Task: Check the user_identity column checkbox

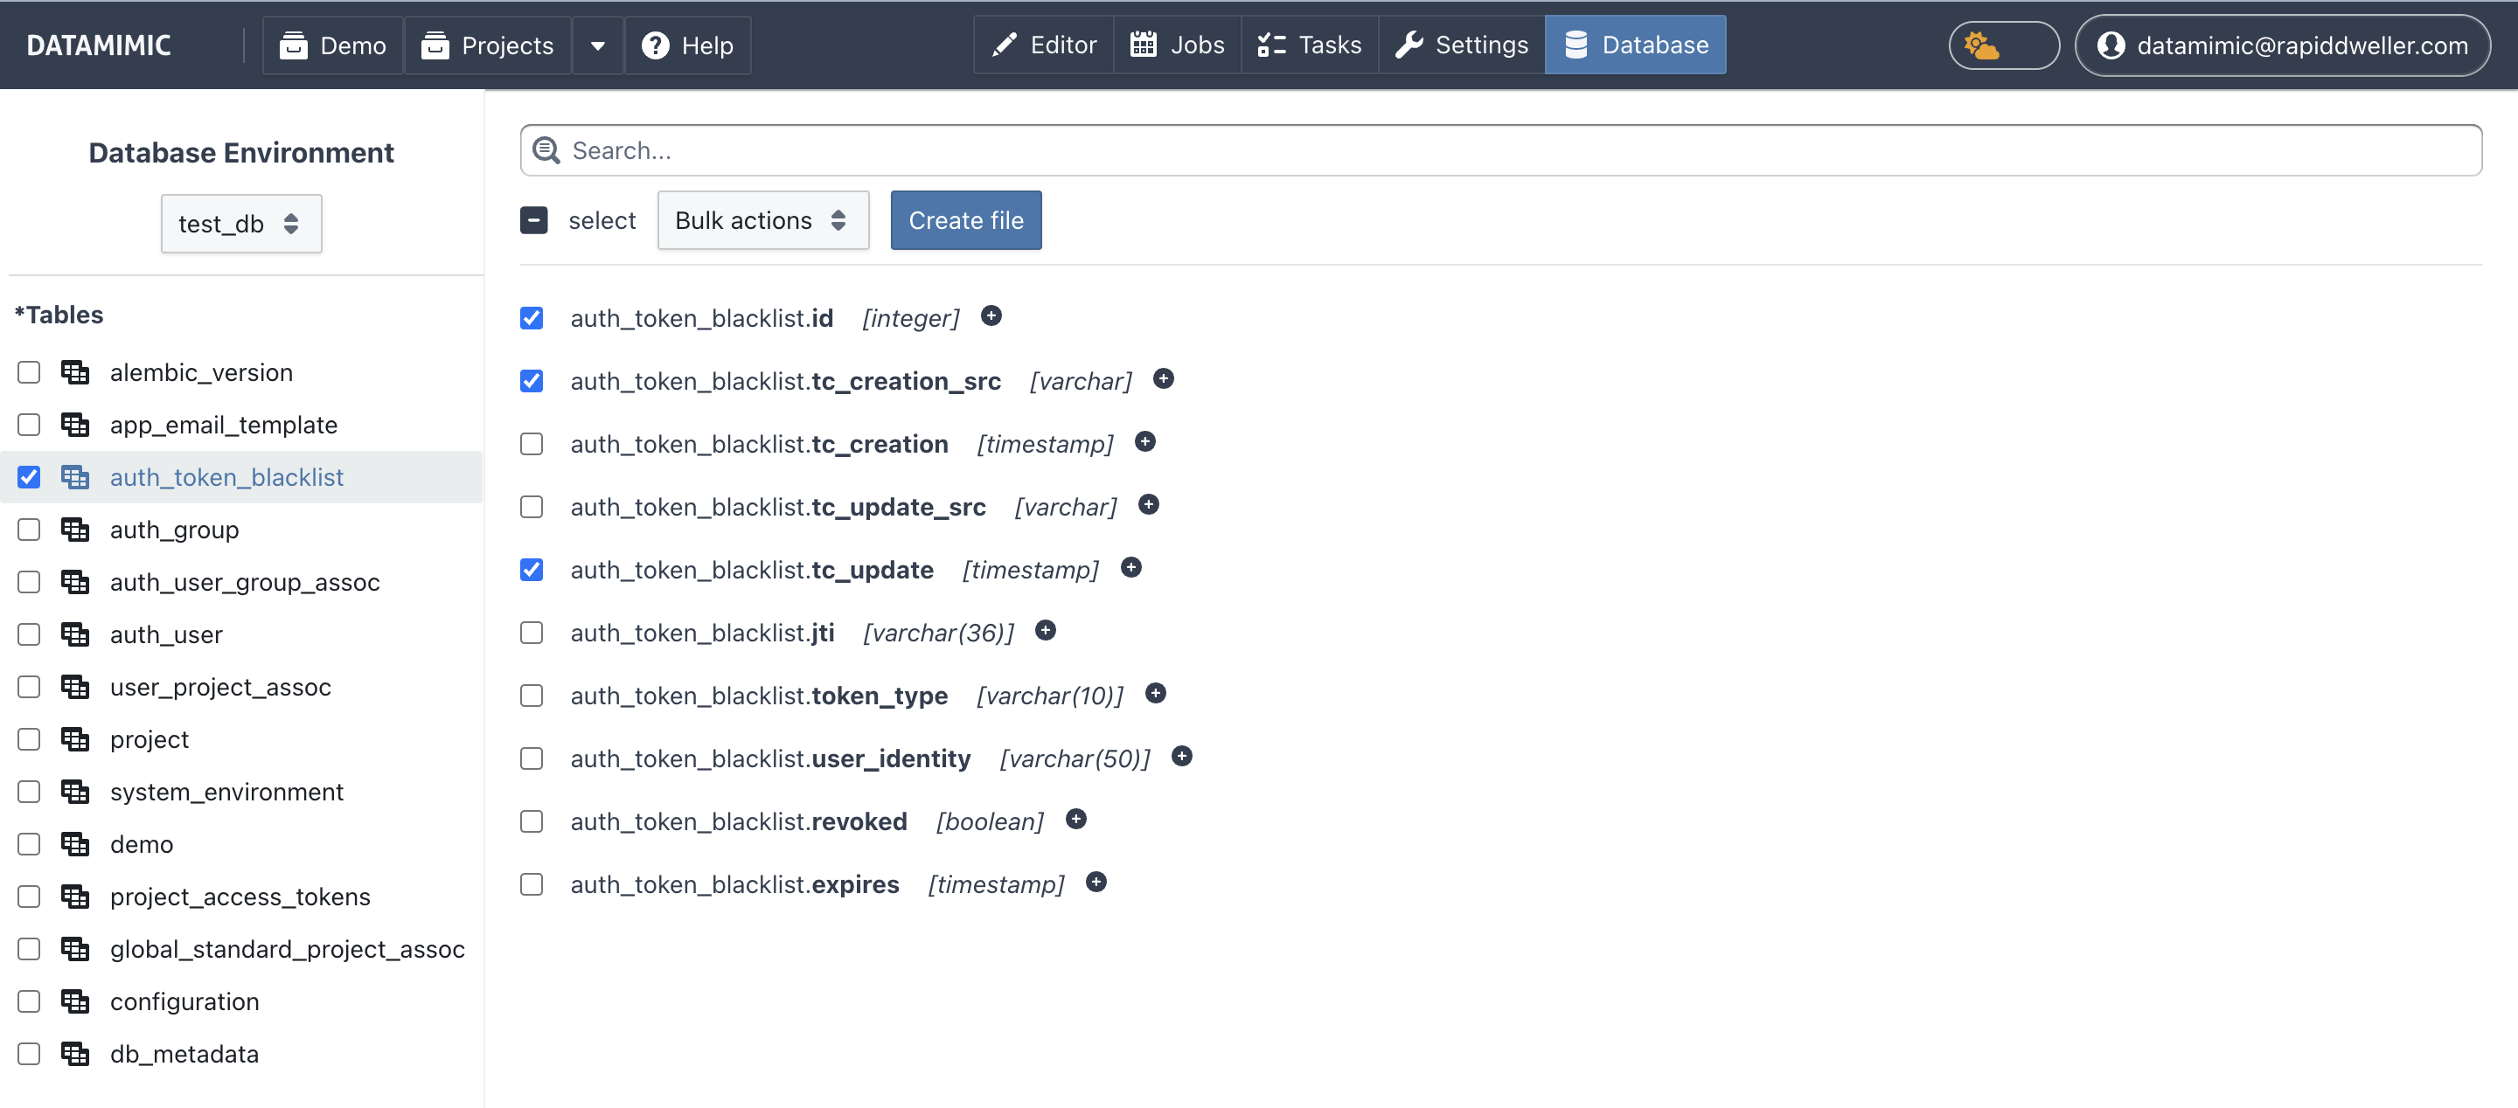Action: [x=532, y=759]
